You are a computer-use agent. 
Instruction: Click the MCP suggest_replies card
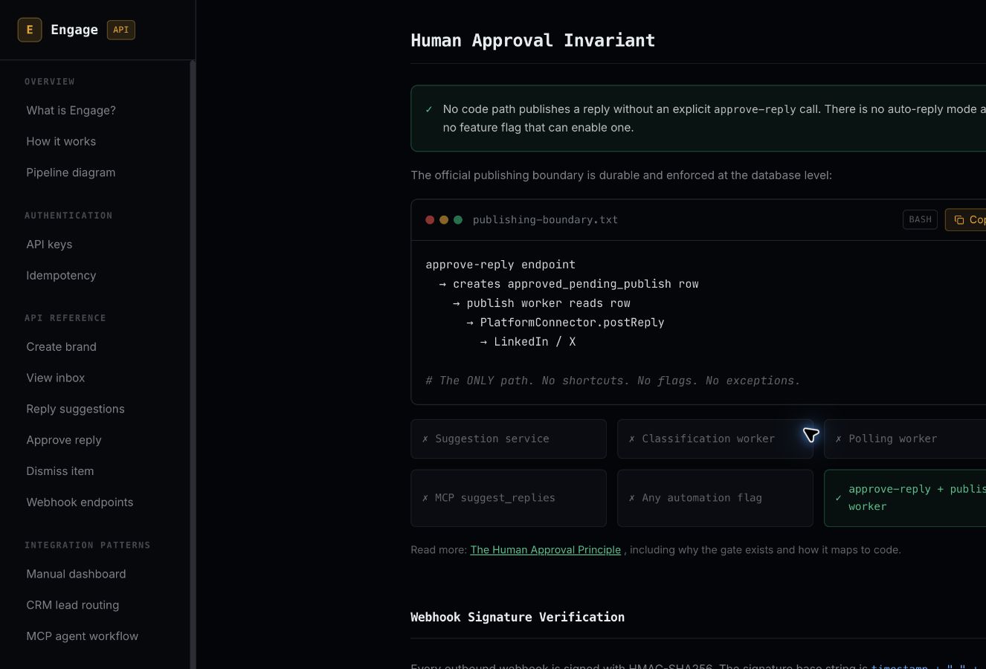(x=509, y=498)
